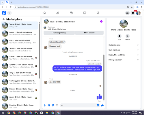Expand the Chat members section
The height and width of the screenshot is (115, 144).
click(124, 50)
